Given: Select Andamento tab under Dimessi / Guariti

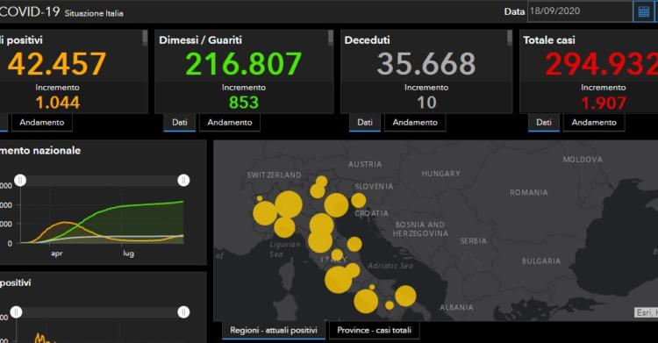Looking at the screenshot, I should click(x=230, y=123).
